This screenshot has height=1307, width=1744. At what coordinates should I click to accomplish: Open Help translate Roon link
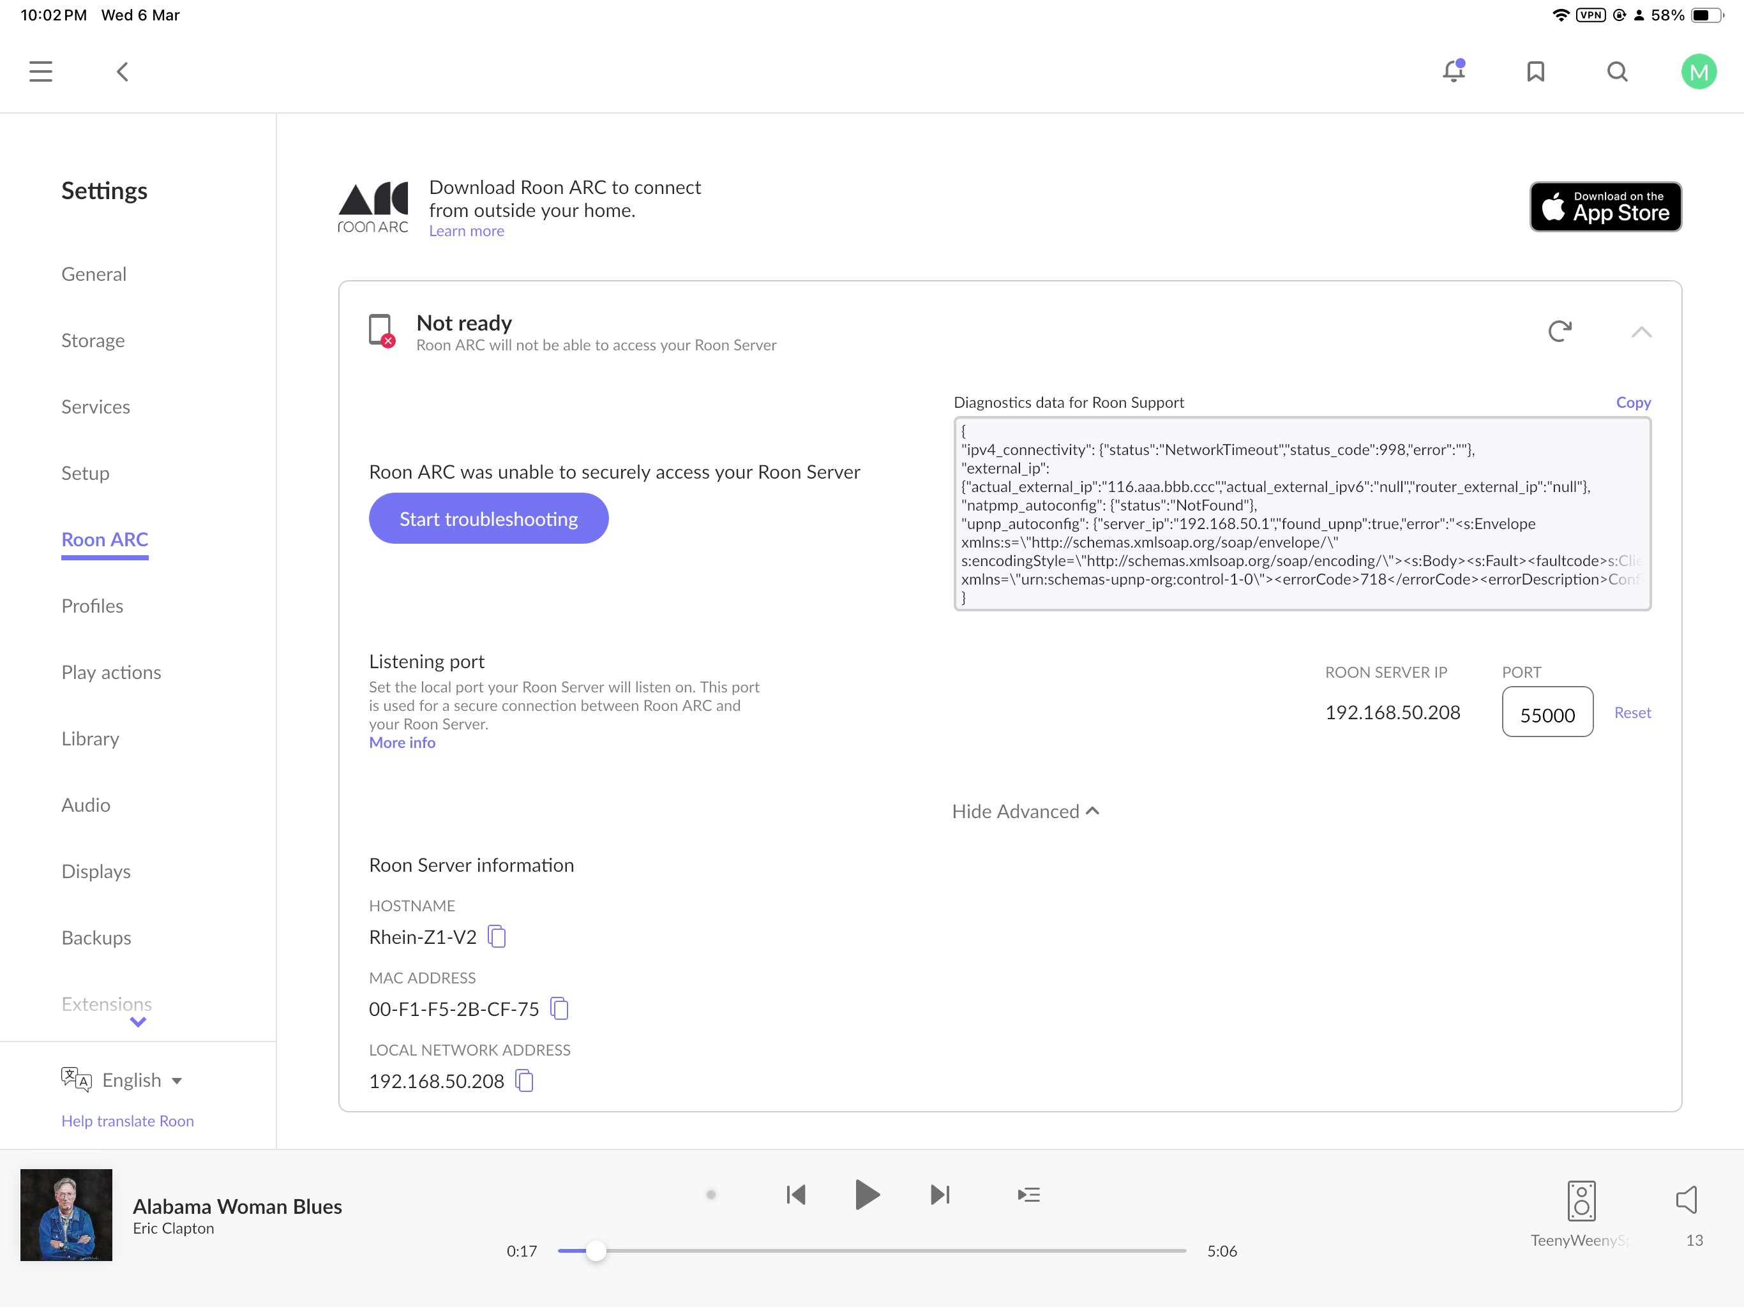point(128,1120)
